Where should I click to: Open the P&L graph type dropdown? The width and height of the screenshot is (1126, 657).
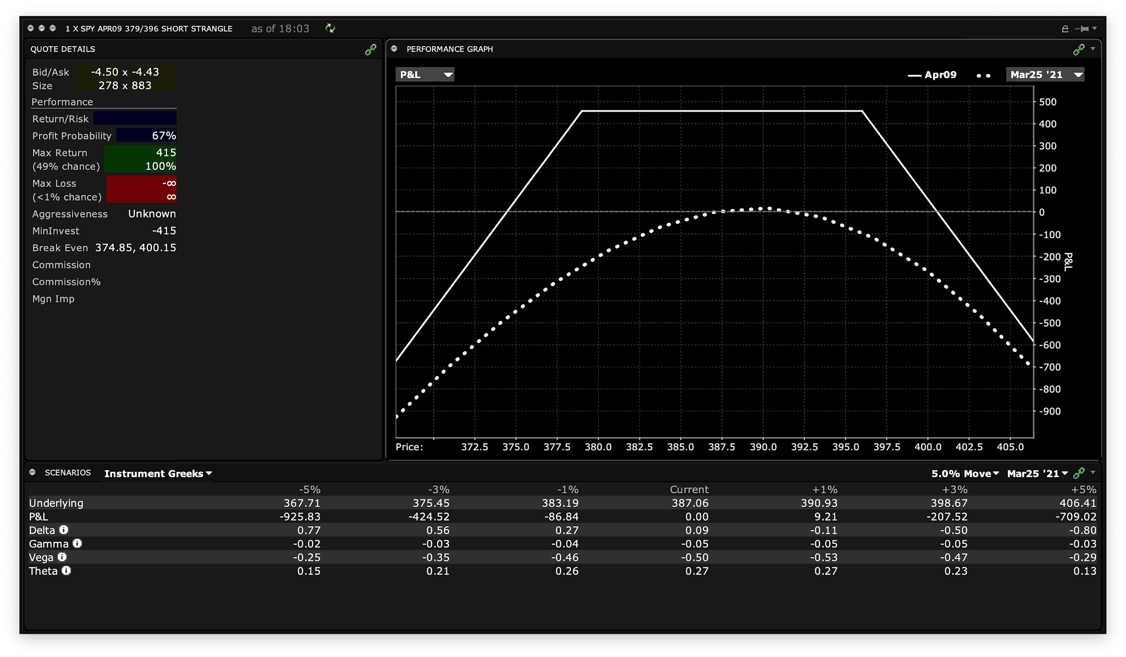425,74
